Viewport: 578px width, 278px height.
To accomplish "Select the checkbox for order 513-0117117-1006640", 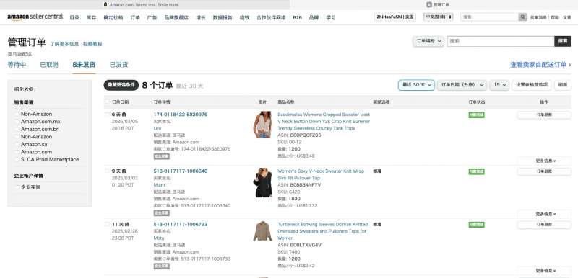I will 107,171.
